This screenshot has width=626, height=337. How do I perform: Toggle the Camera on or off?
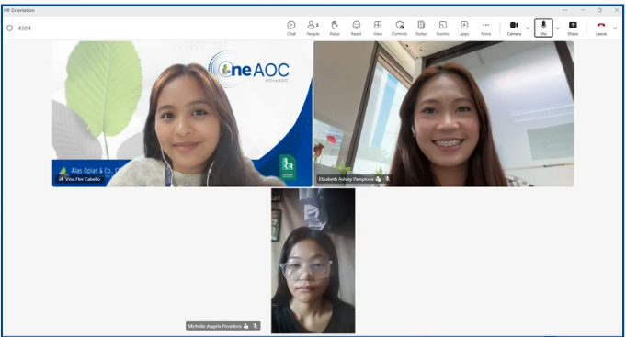pos(514,28)
